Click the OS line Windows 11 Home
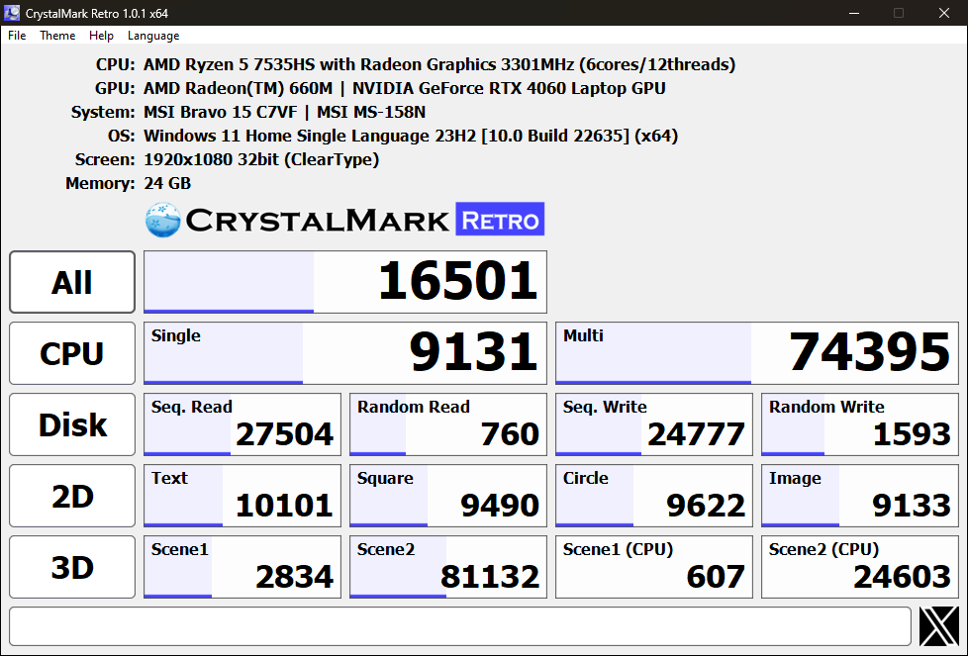Image resolution: width=968 pixels, height=656 pixels. (x=411, y=136)
